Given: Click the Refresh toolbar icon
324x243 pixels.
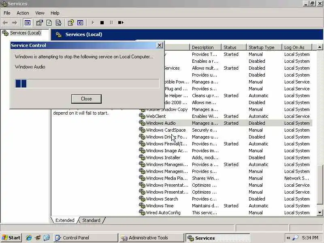Looking at the screenshot, I should [x=49, y=23].
